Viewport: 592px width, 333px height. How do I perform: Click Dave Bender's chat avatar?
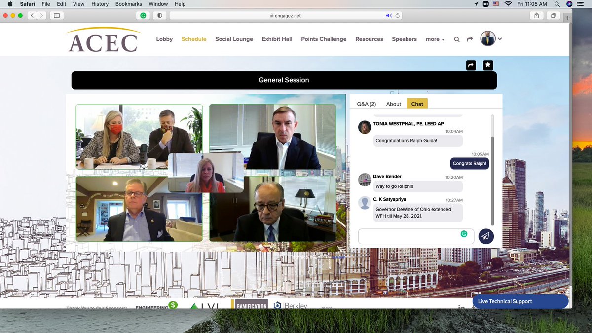tap(365, 180)
